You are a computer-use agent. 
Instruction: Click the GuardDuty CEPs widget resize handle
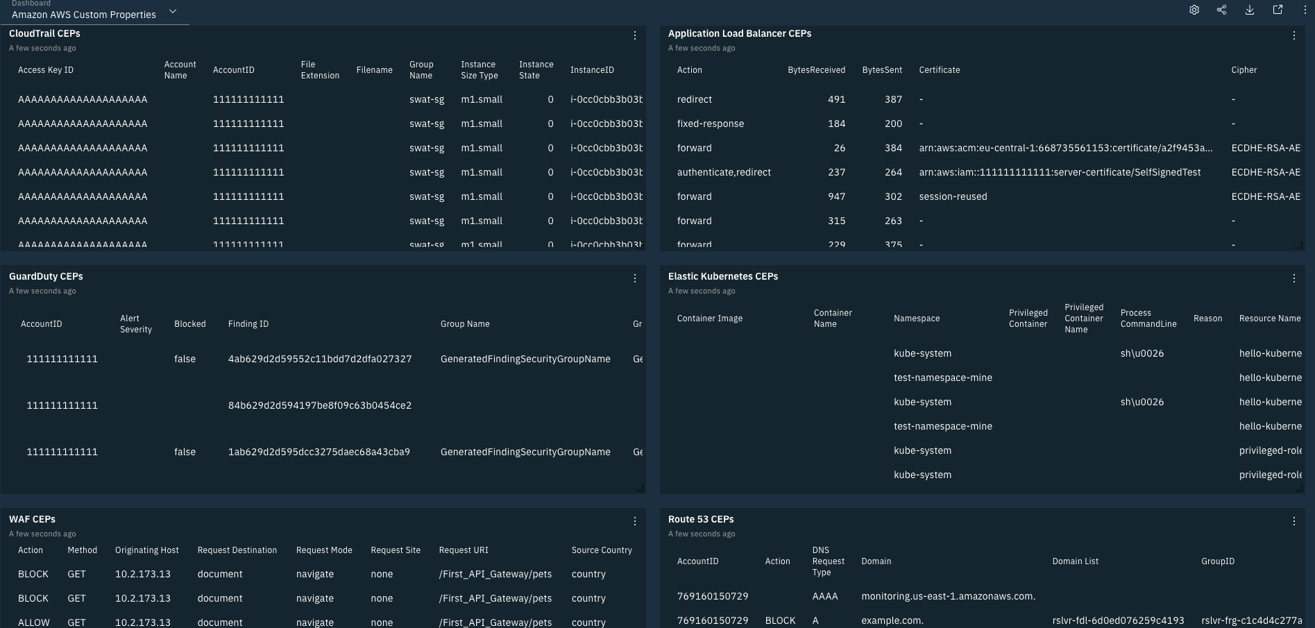[640, 489]
